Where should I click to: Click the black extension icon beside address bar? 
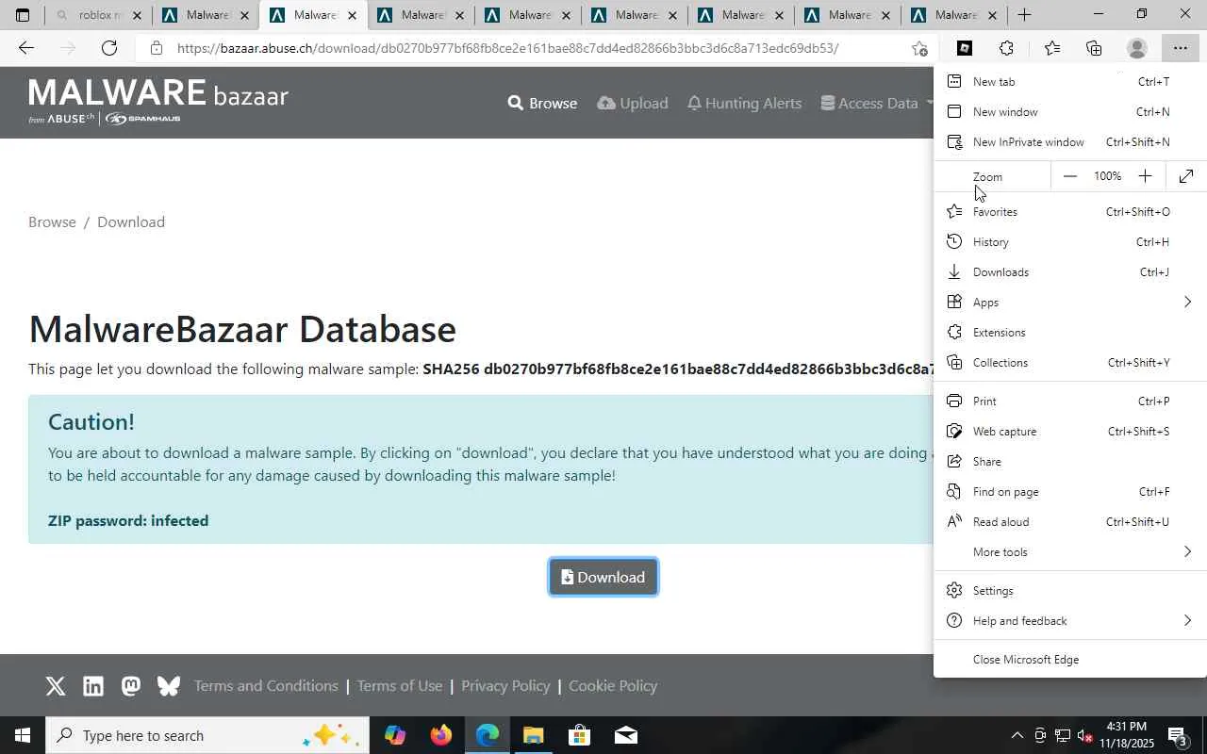coord(964,48)
